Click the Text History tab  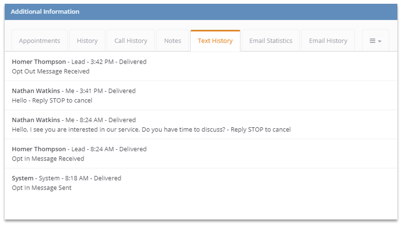(216, 41)
